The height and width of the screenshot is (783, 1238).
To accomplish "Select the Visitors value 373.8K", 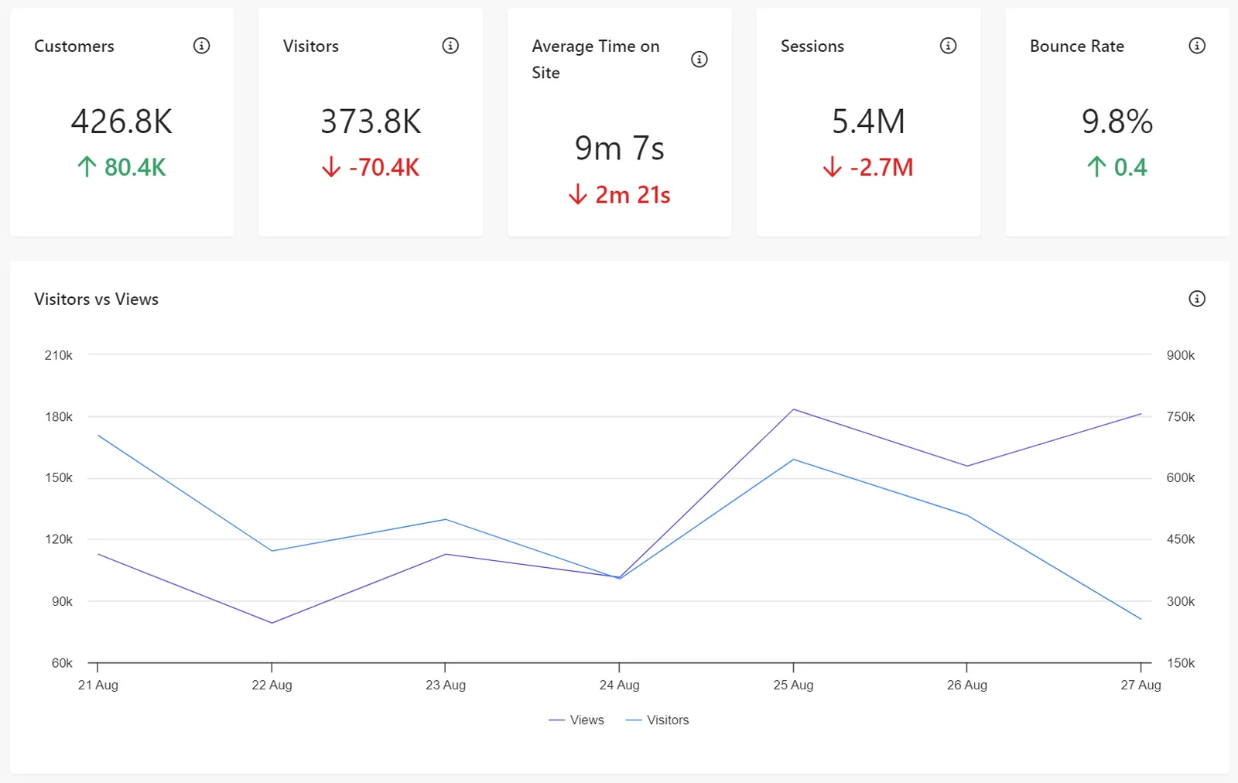I will click(371, 121).
